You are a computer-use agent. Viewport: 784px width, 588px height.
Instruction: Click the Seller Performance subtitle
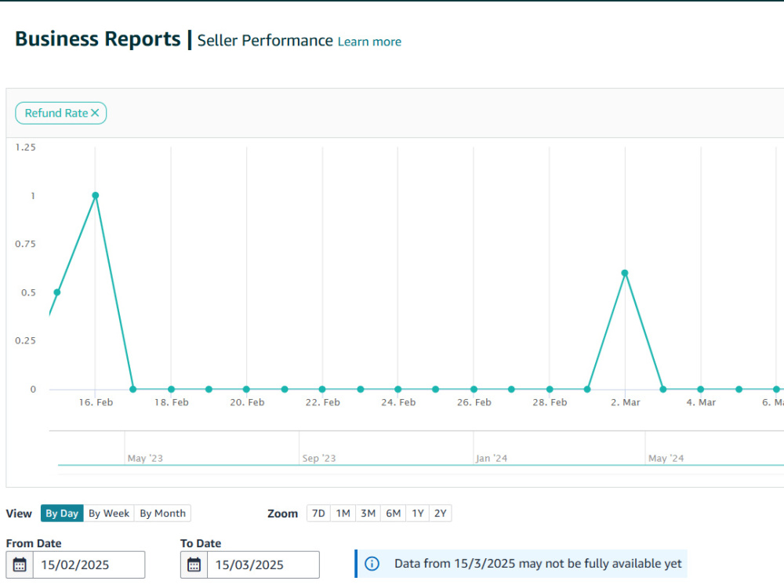(x=265, y=41)
